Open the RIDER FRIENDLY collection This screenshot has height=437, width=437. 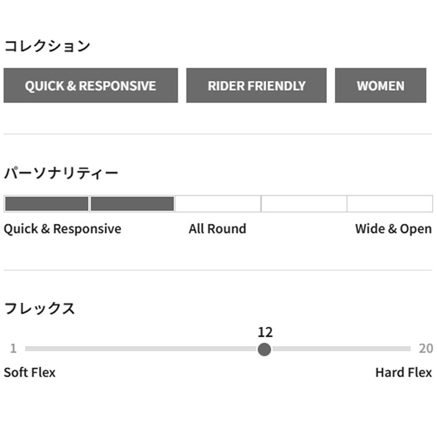(x=256, y=86)
